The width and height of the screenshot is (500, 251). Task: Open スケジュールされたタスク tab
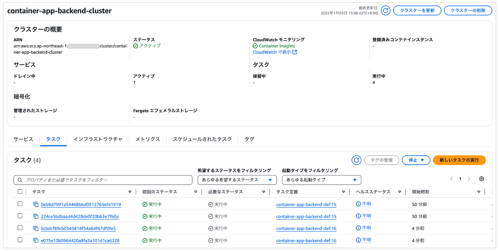(202, 139)
